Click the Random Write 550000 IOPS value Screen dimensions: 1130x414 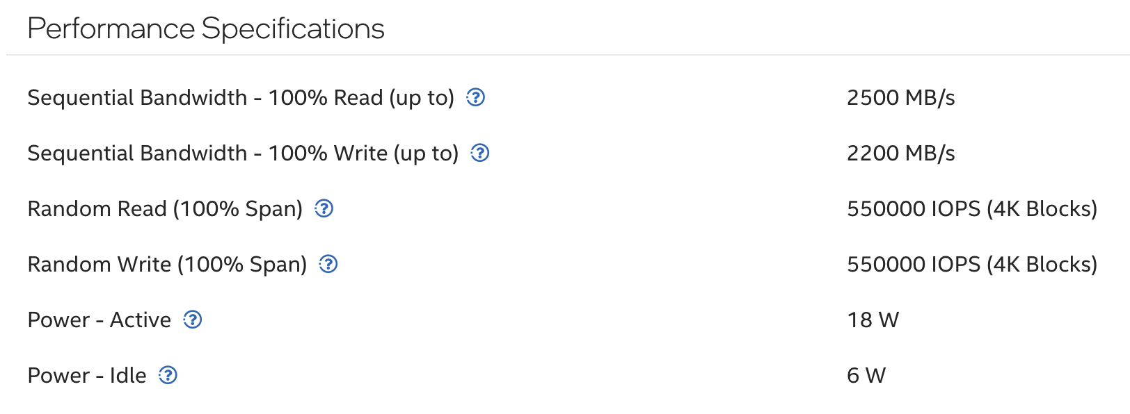pyautogui.click(x=971, y=265)
